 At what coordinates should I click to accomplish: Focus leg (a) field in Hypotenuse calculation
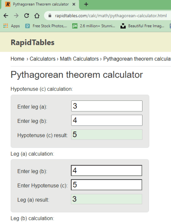[107, 106]
